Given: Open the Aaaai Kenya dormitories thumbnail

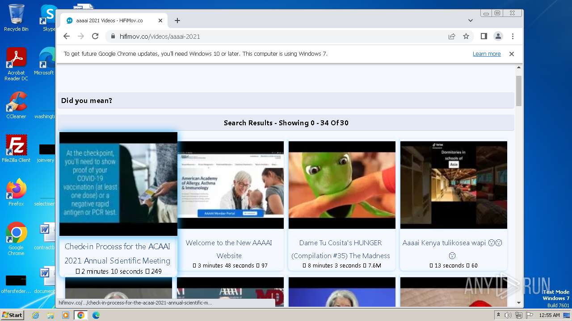Looking at the screenshot, I should (454, 185).
